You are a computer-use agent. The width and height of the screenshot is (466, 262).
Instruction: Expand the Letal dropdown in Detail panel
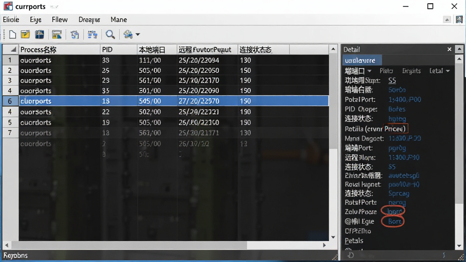pos(448,71)
